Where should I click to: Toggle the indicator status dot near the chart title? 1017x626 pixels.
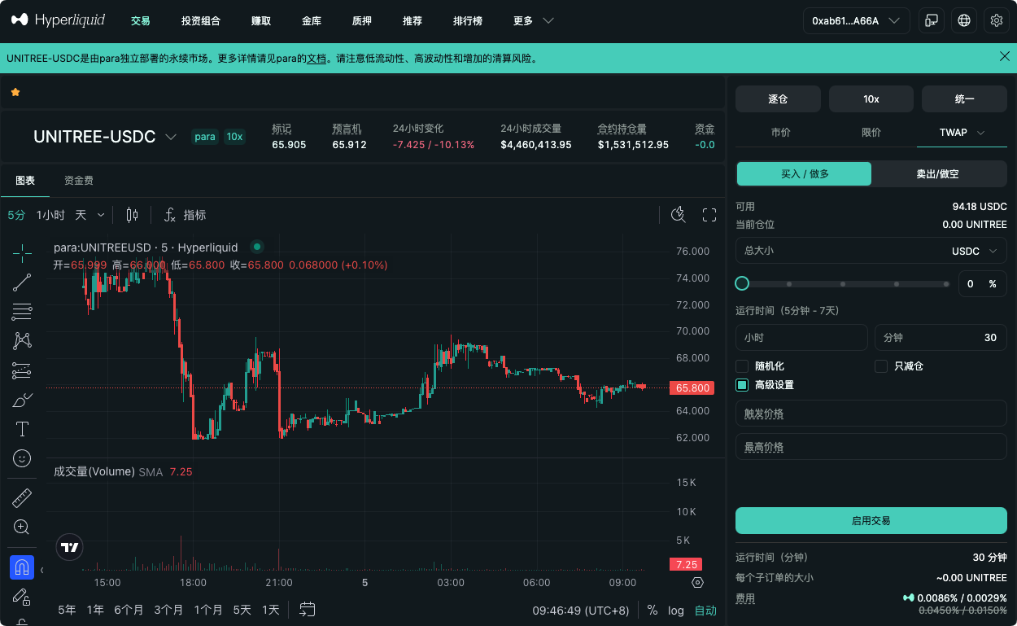(257, 247)
